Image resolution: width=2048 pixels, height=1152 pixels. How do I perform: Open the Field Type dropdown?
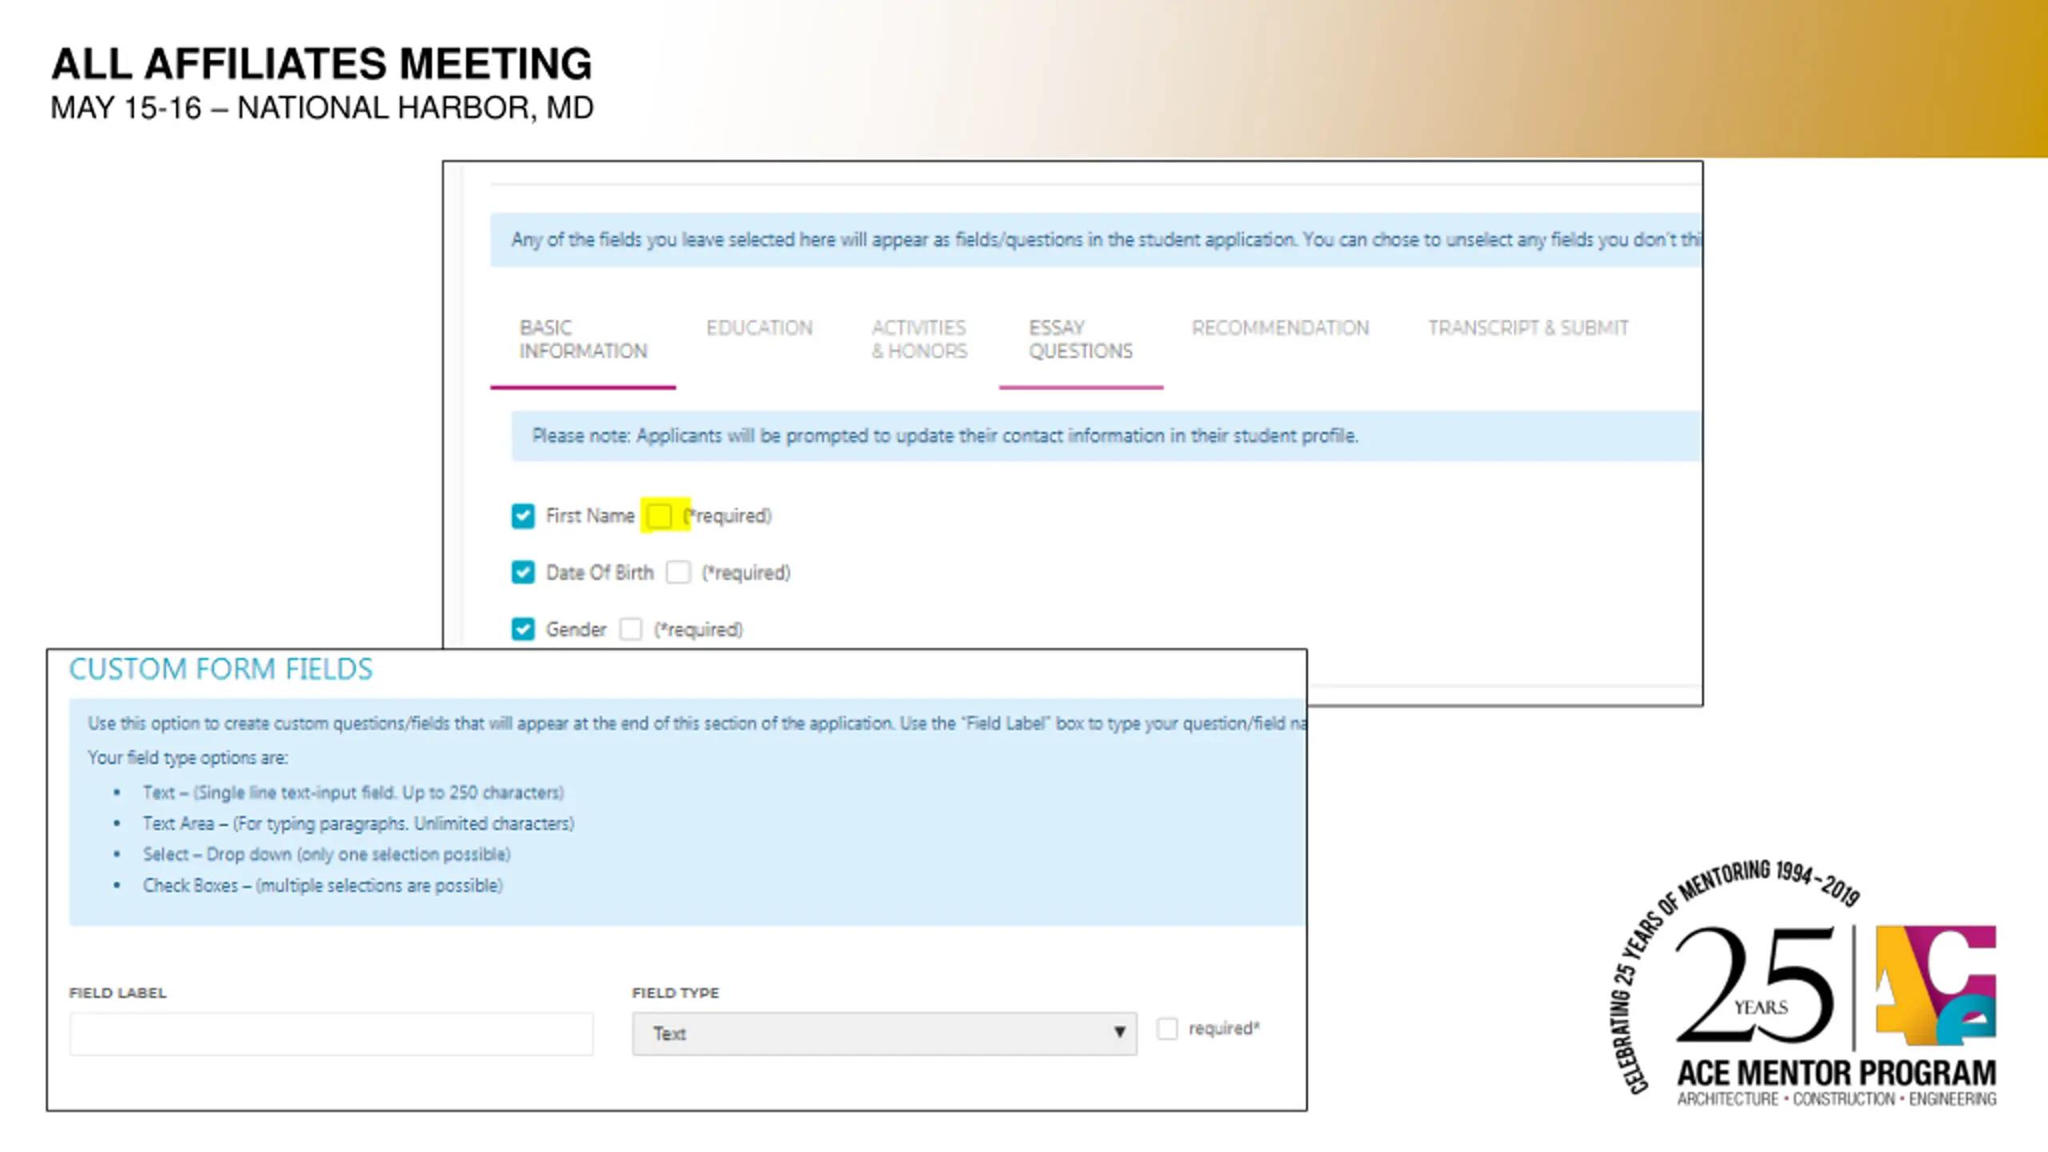coord(884,1034)
